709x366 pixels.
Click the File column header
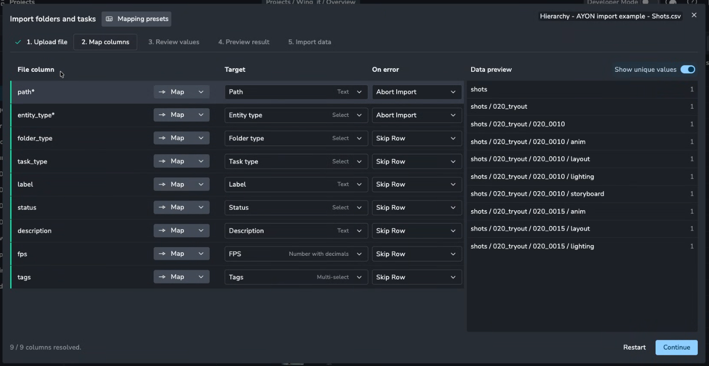coord(36,70)
